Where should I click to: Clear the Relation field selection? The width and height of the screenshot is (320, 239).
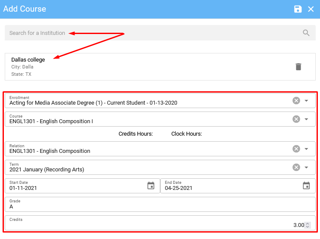pos(296,149)
